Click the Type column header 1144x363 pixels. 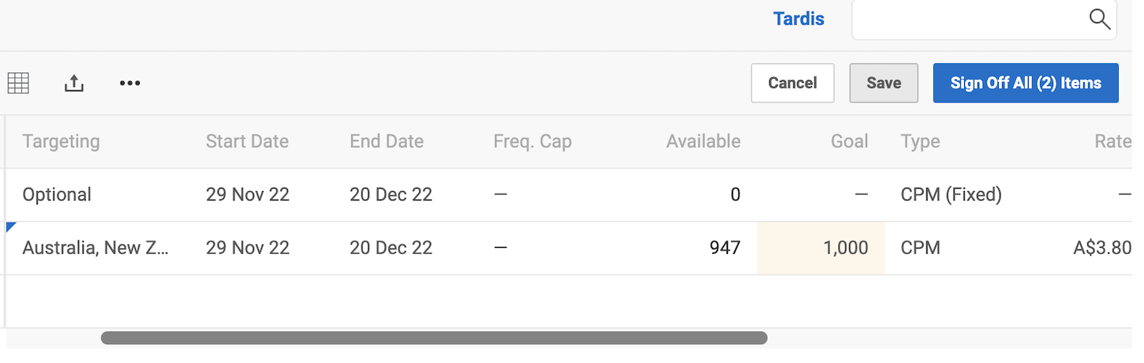coord(920,141)
